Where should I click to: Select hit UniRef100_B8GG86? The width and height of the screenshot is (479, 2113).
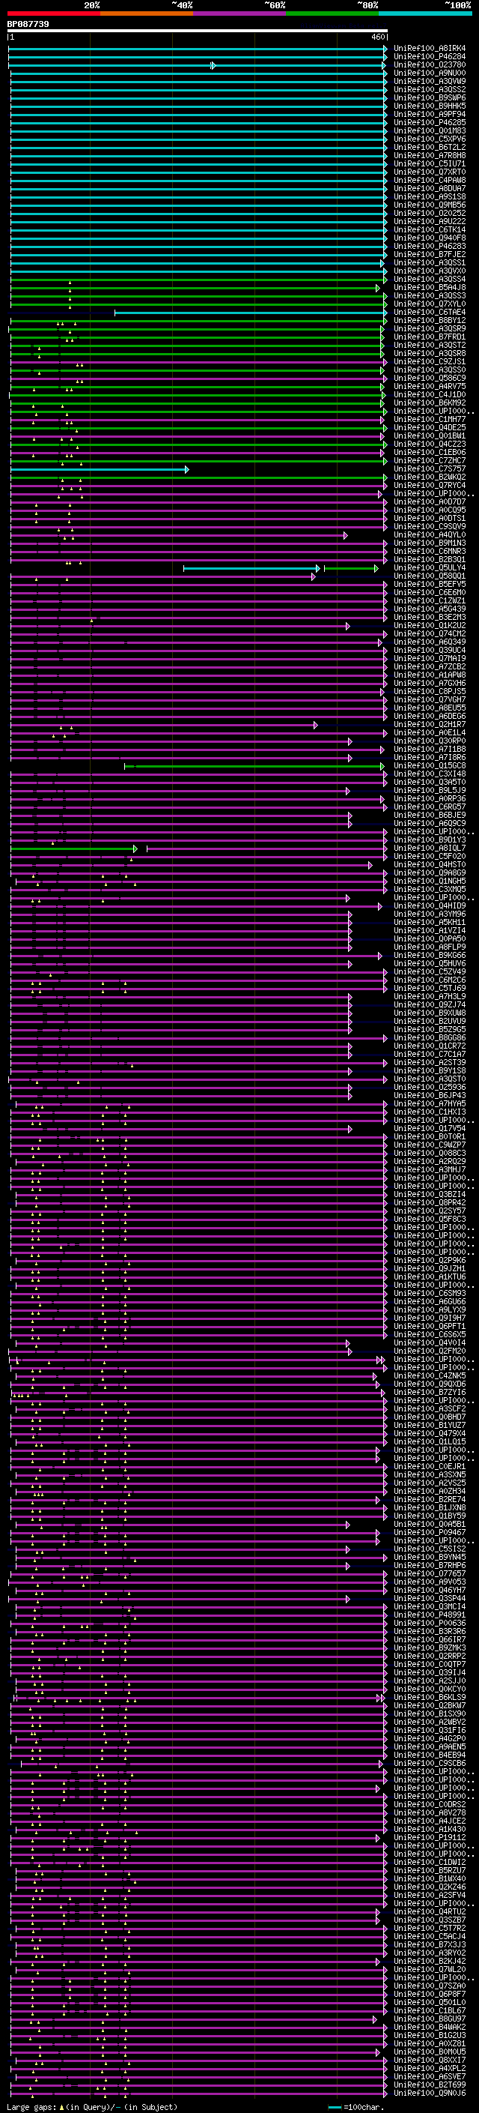[430, 1037]
